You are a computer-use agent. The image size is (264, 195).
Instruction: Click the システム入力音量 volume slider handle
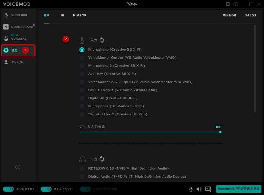[x=220, y=132]
